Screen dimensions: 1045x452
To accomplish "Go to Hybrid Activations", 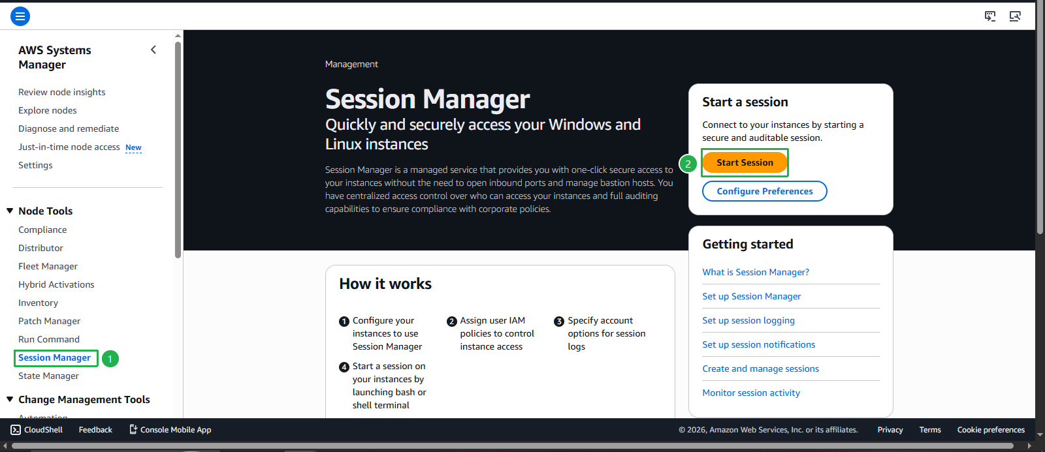I will coord(56,284).
